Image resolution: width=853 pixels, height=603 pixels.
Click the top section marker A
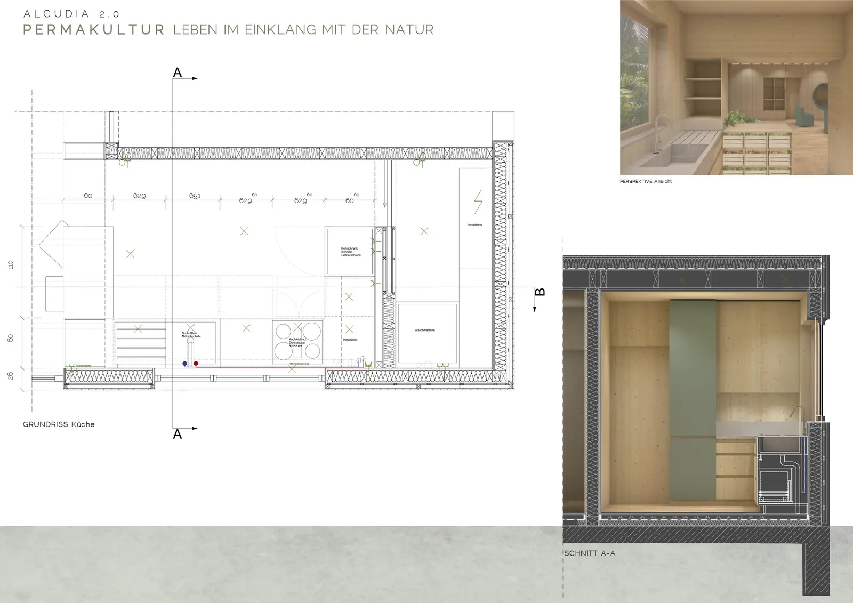click(x=178, y=73)
